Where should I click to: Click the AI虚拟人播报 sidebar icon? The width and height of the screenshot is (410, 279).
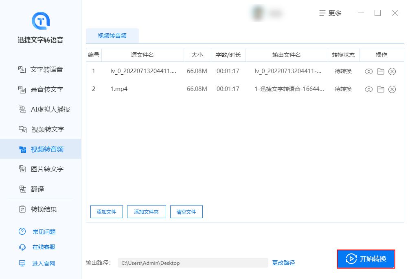tap(22, 109)
